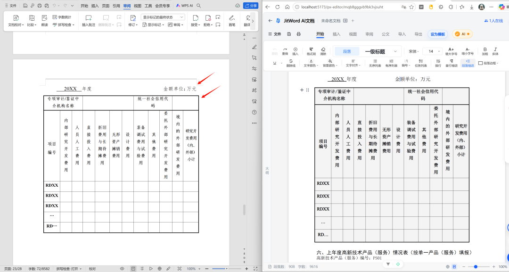This screenshot has width=509, height=272.
Task: Toggle underline U button in JitWord
Action: point(275,63)
